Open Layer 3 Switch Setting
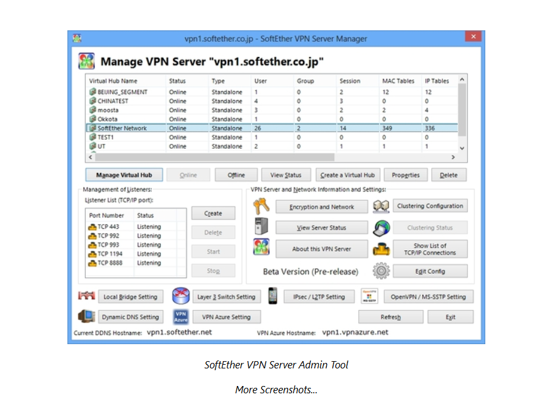The image size is (560, 420). [227, 297]
